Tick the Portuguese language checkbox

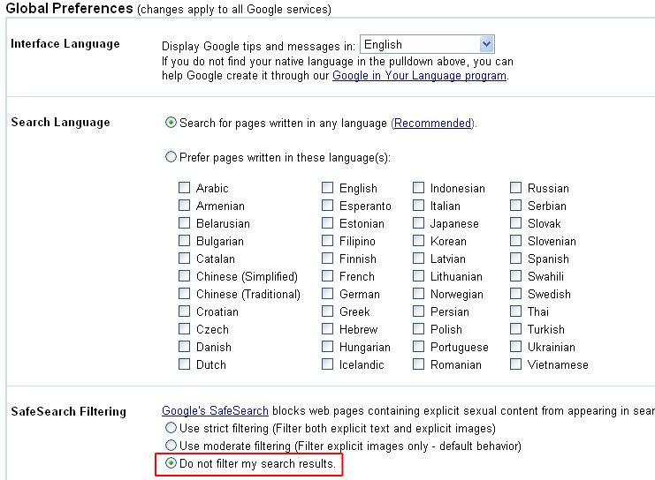pyautogui.click(x=419, y=347)
